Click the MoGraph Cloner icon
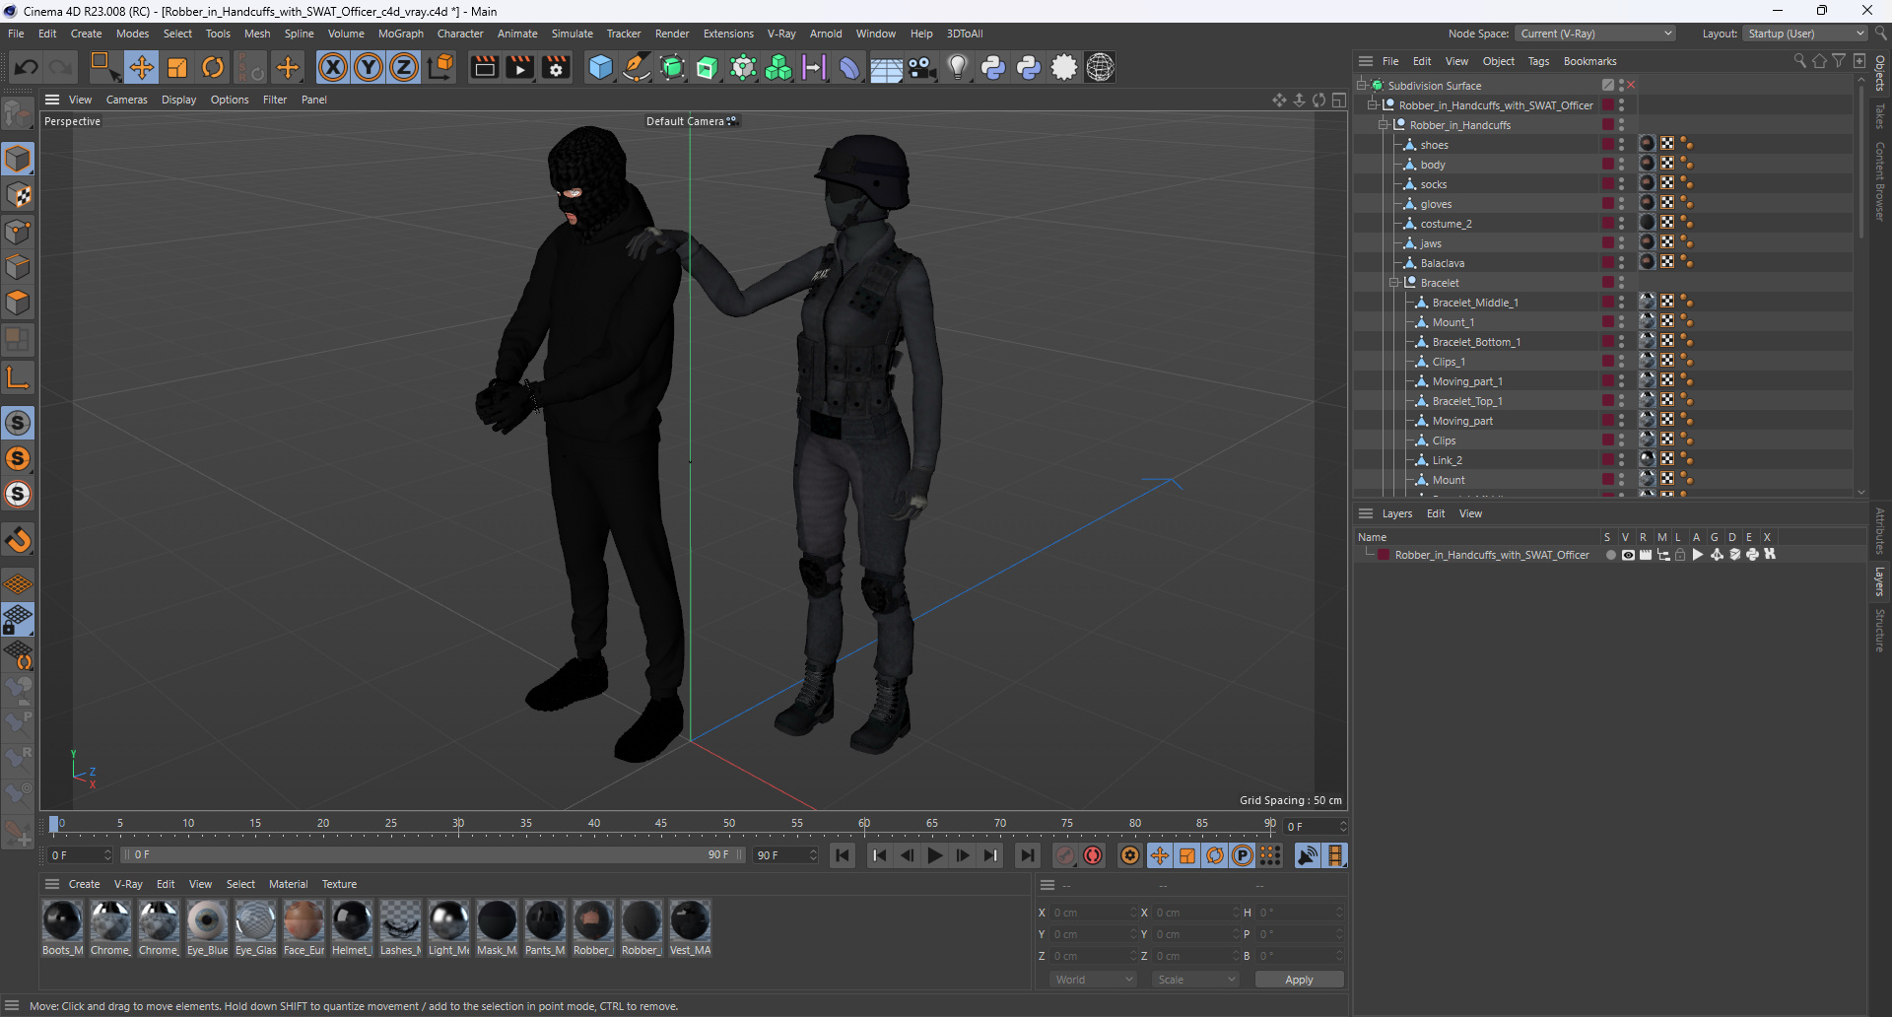This screenshot has width=1892, height=1017. click(x=778, y=67)
